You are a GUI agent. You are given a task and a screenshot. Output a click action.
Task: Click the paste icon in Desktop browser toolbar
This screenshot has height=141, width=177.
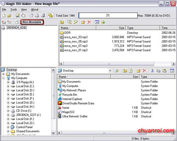164,71
